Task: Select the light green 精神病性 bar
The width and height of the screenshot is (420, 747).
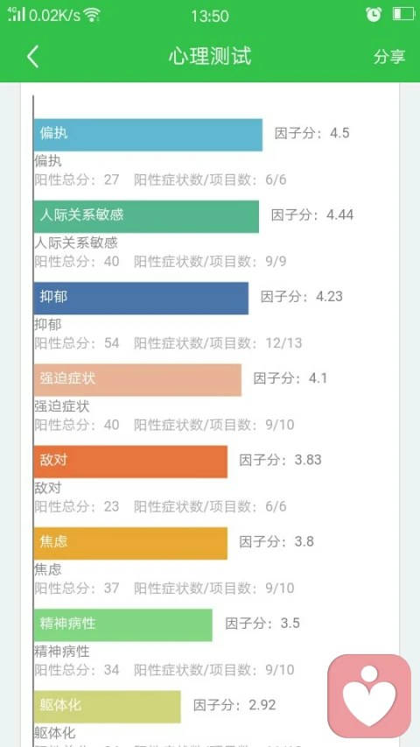Action: pos(122,625)
